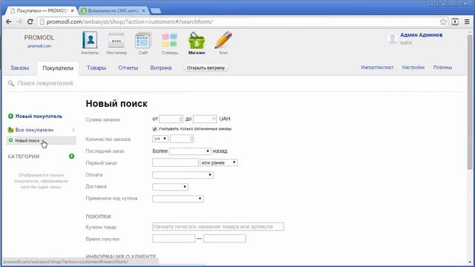
Task: Click the Сумма заказов 'от' input field
Action: point(171,119)
